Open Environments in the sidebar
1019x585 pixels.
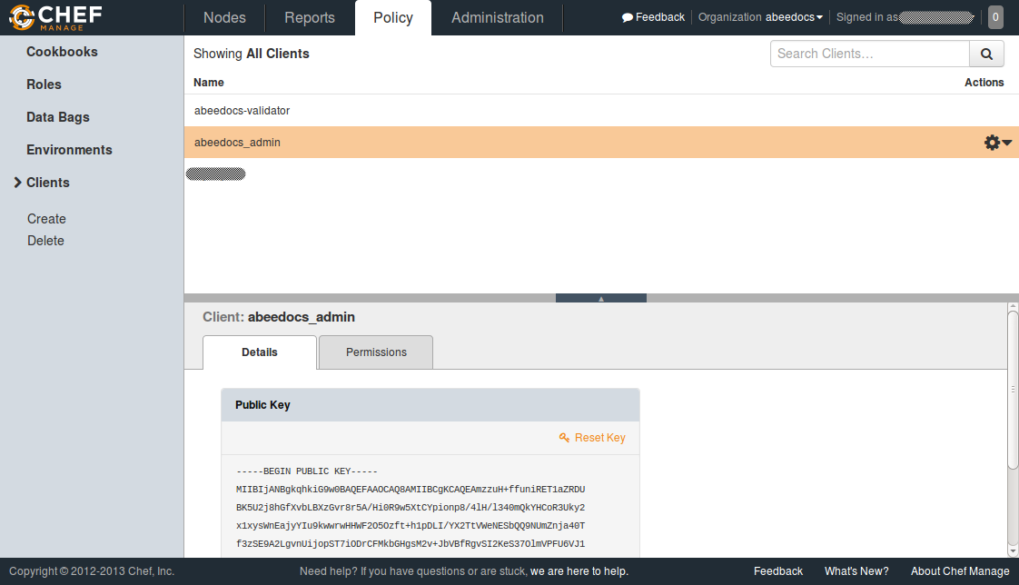[x=70, y=150]
